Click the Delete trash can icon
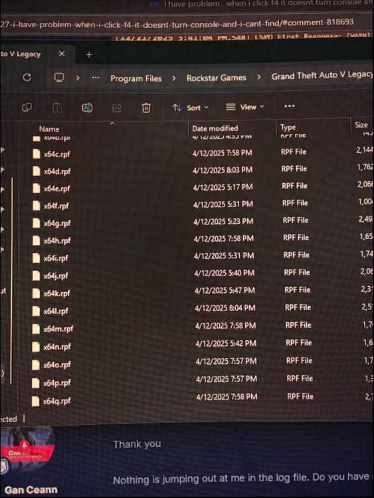This screenshot has height=498, width=374. pyautogui.click(x=146, y=108)
